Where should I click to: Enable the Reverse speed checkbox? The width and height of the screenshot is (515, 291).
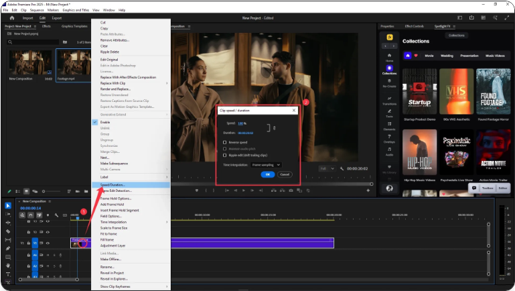pyautogui.click(x=224, y=142)
